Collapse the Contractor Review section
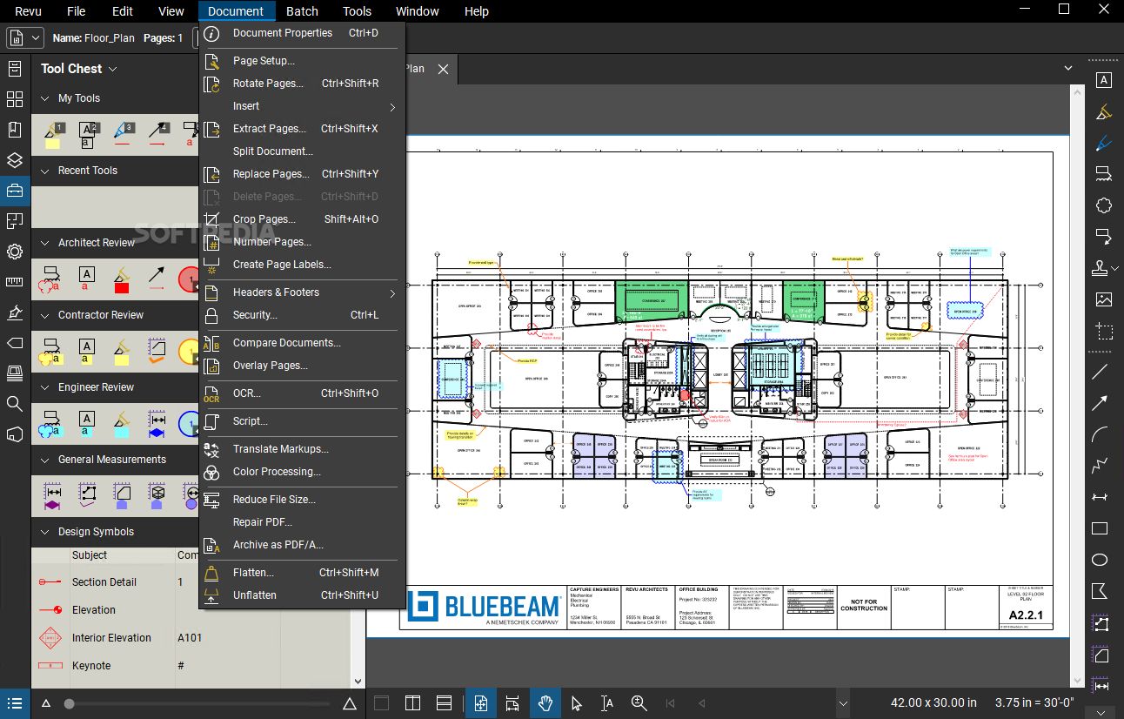This screenshot has width=1124, height=719. tap(44, 315)
